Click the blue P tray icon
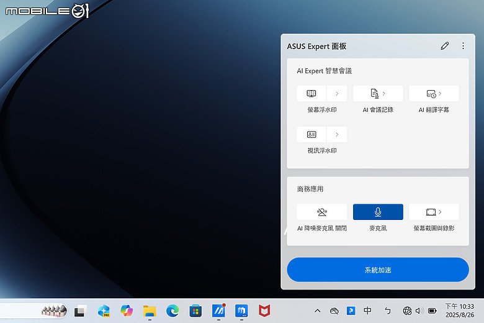This screenshot has height=323, width=484. pyautogui.click(x=351, y=311)
